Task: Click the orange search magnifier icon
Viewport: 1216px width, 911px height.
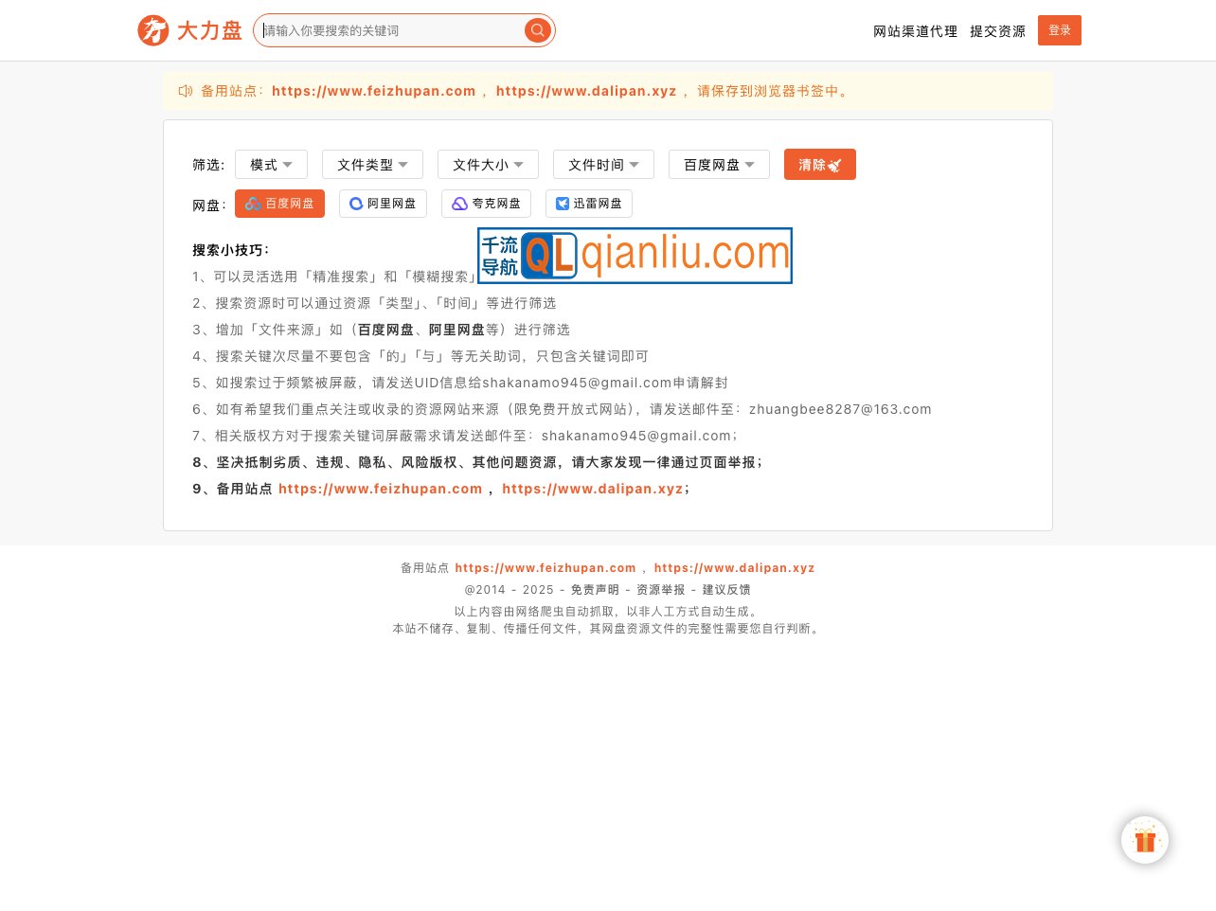Action: point(537,29)
